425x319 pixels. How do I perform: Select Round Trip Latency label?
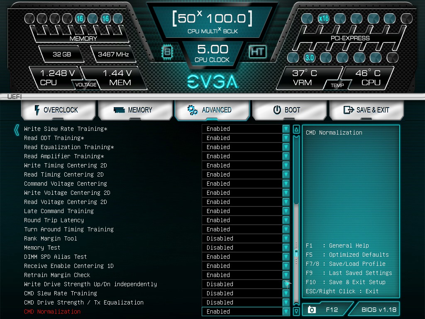54,220
